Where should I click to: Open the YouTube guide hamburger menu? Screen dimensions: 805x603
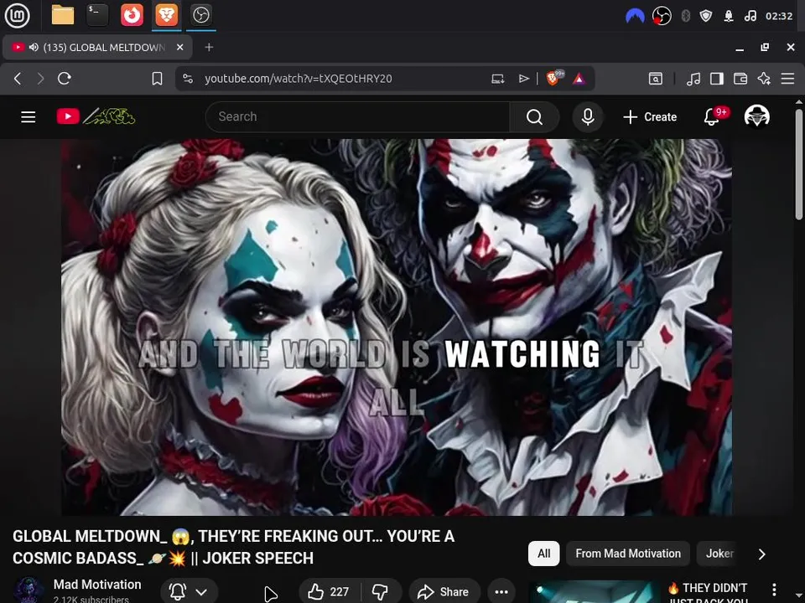click(x=29, y=117)
